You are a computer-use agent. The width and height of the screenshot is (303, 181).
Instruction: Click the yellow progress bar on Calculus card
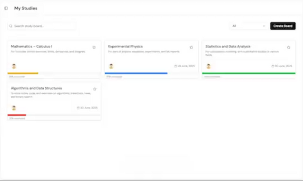(23, 73)
